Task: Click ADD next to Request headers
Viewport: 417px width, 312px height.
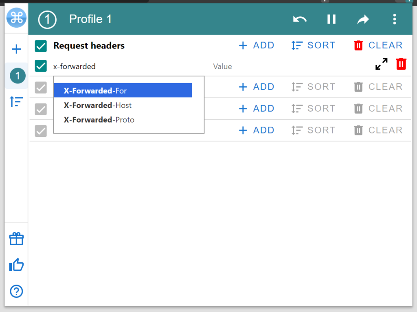Action: (x=257, y=45)
